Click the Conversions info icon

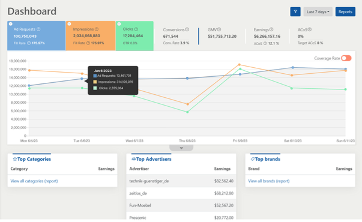pos(187,29)
